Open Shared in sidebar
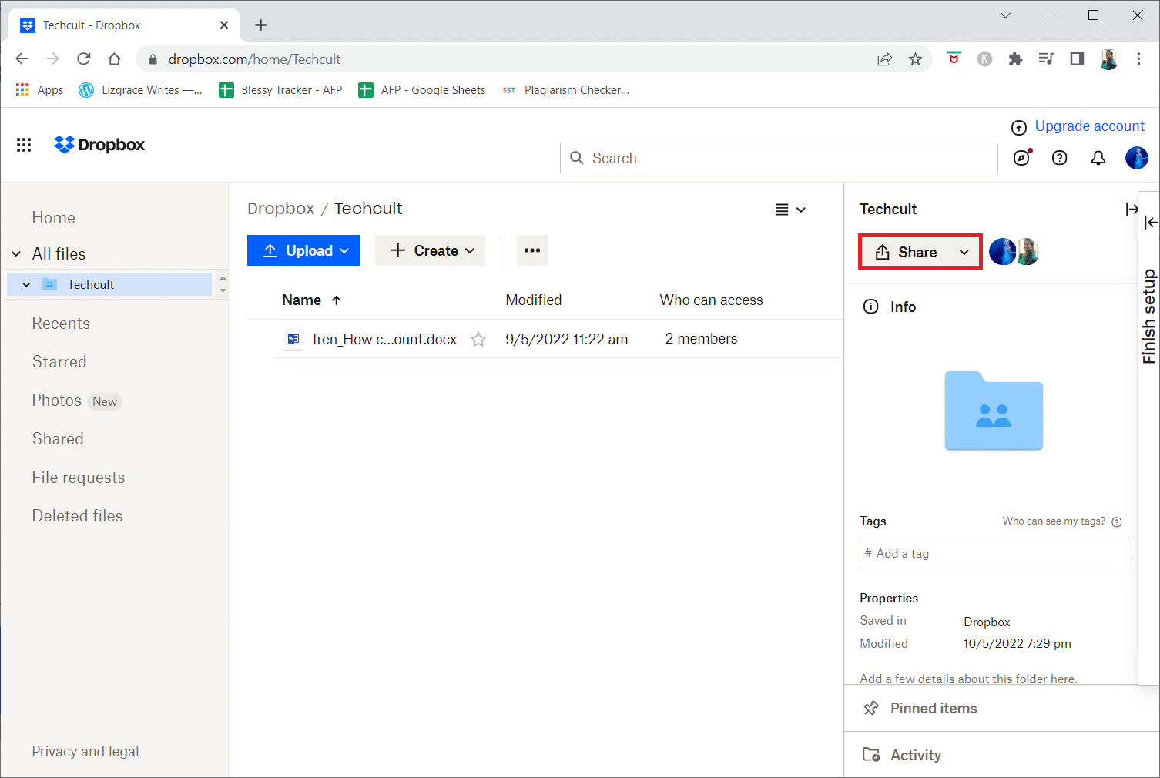Image resolution: width=1160 pixels, height=778 pixels. click(58, 439)
